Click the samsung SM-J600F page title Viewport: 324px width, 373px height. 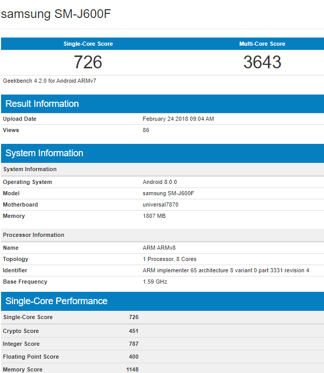(x=56, y=14)
